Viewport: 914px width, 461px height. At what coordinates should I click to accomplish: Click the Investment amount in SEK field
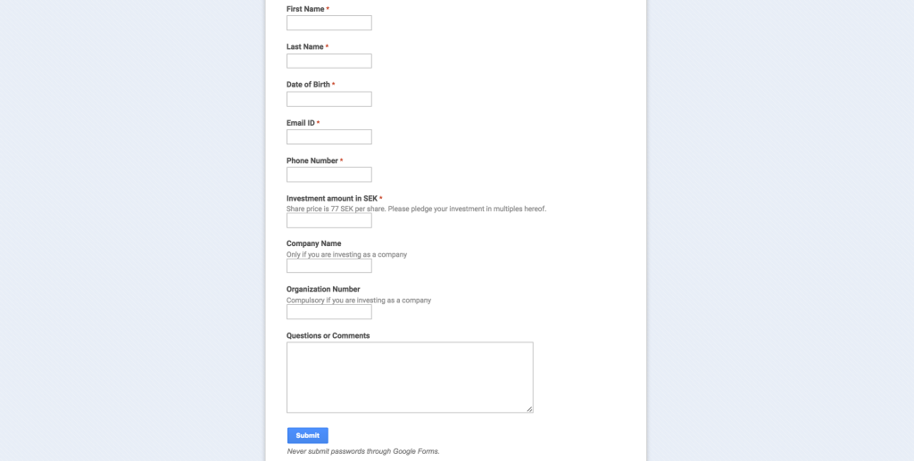point(328,220)
